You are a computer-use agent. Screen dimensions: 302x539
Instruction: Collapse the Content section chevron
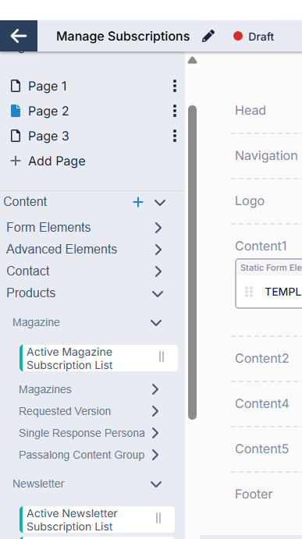coord(160,203)
